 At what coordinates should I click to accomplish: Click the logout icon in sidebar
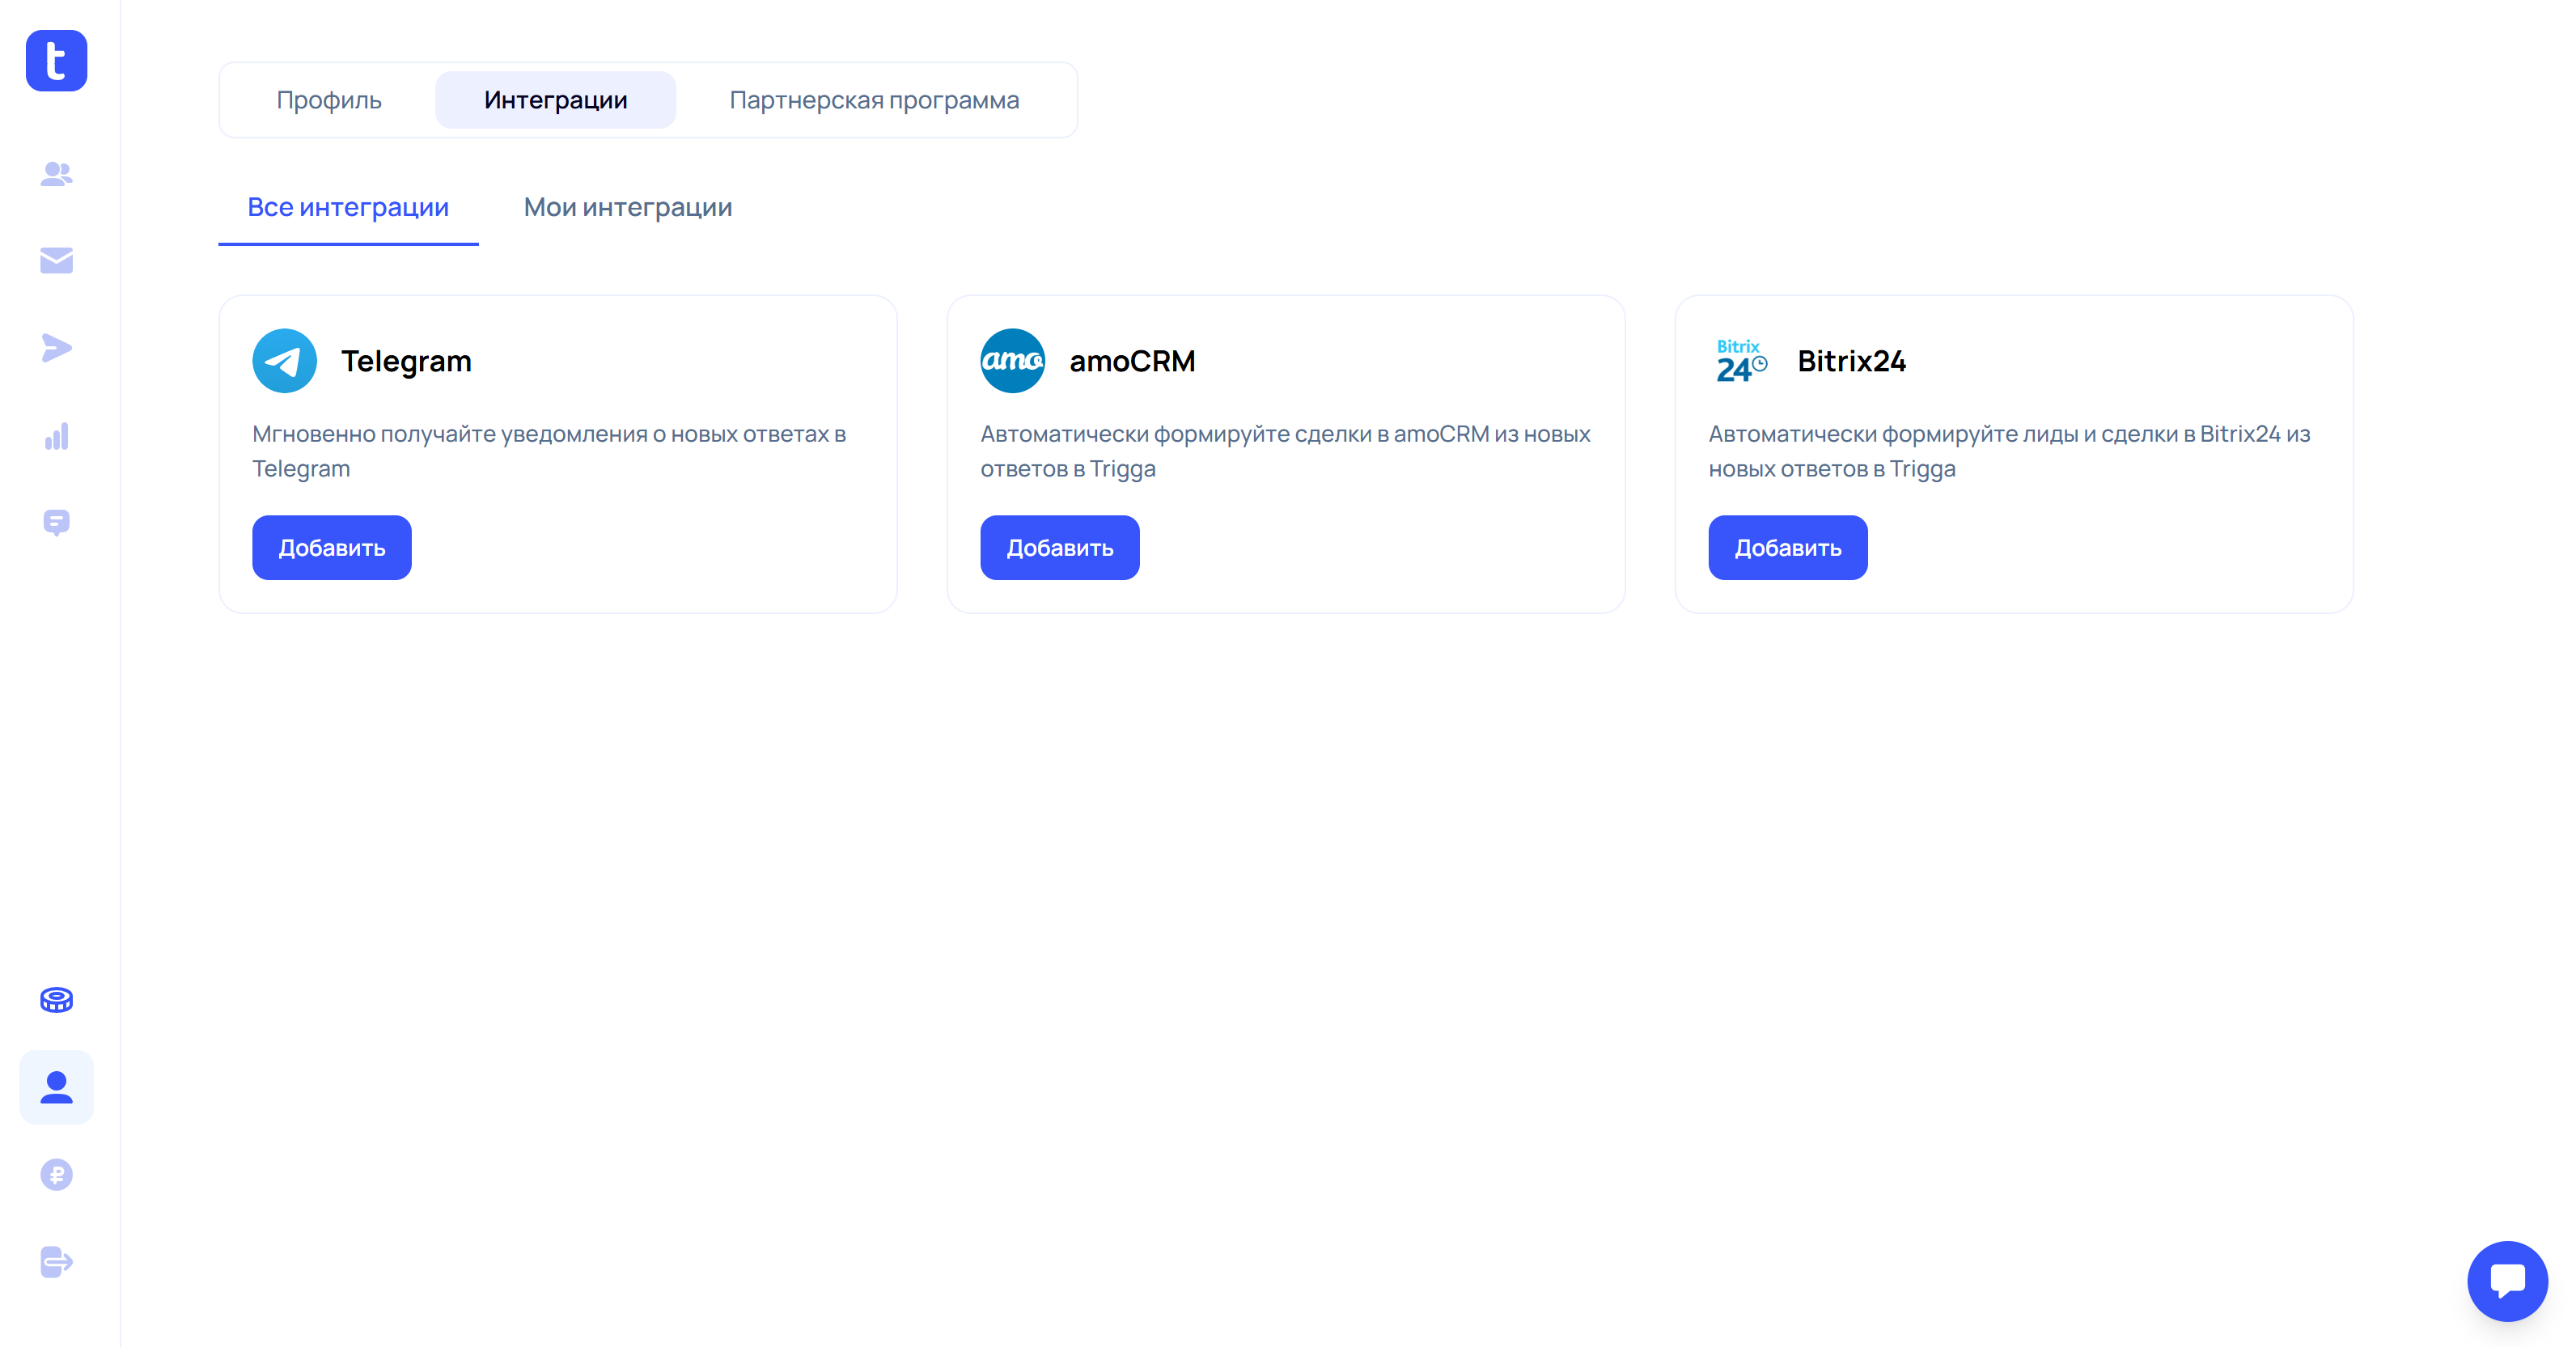click(56, 1262)
